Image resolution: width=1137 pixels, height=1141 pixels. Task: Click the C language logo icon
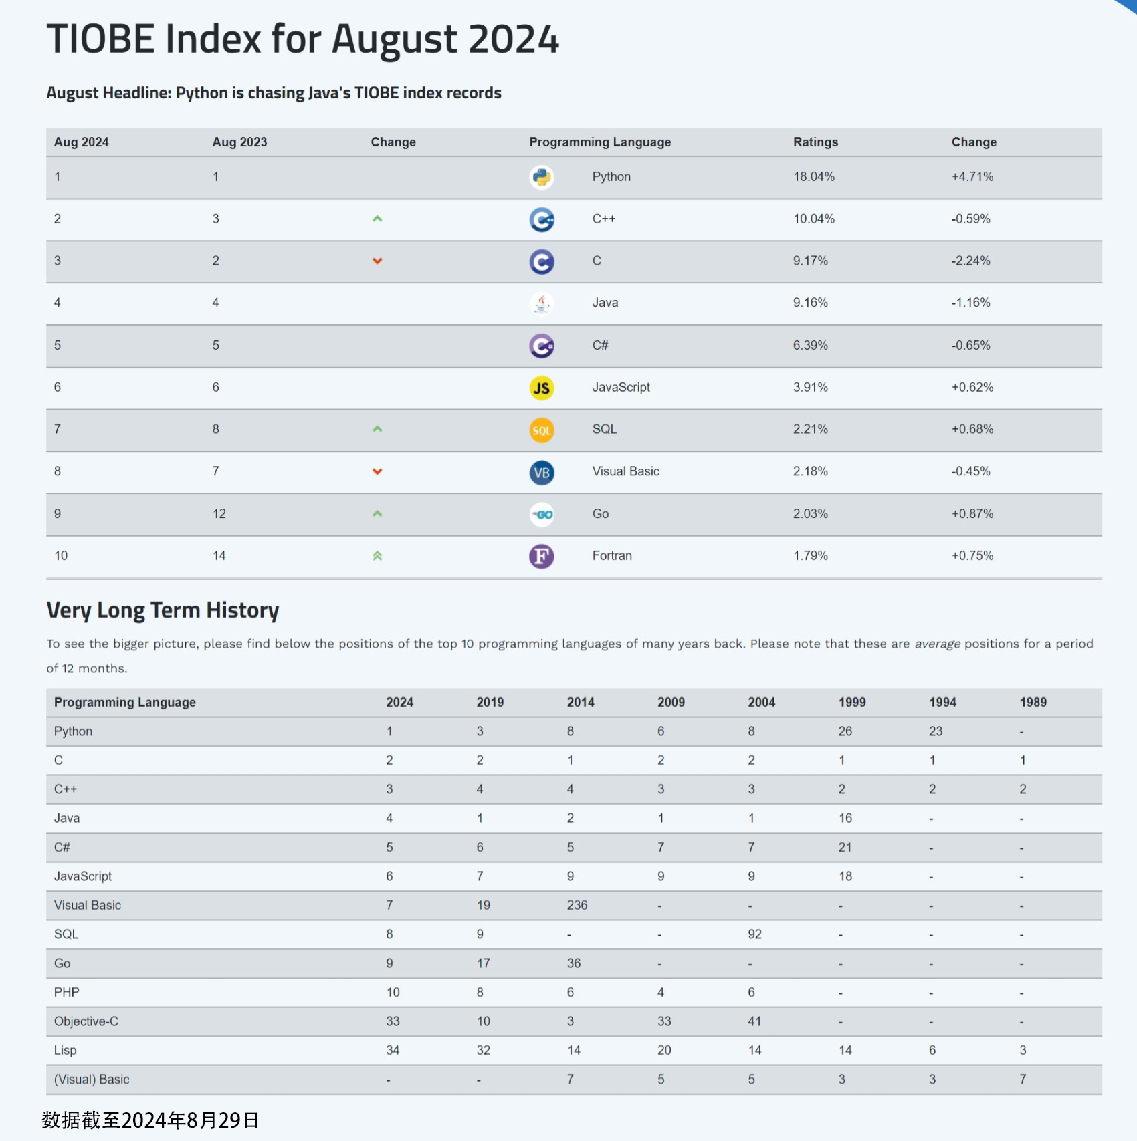click(542, 261)
